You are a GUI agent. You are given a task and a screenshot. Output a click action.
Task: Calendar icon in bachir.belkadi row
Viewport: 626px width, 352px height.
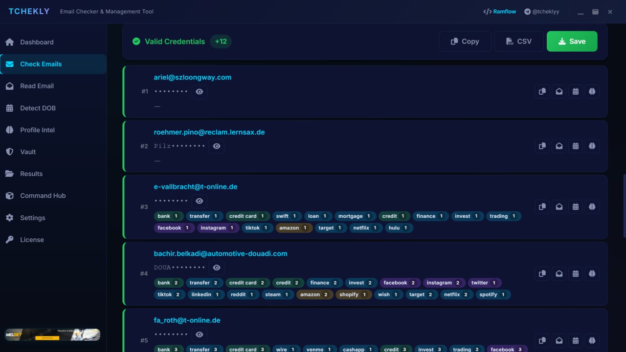click(575, 273)
